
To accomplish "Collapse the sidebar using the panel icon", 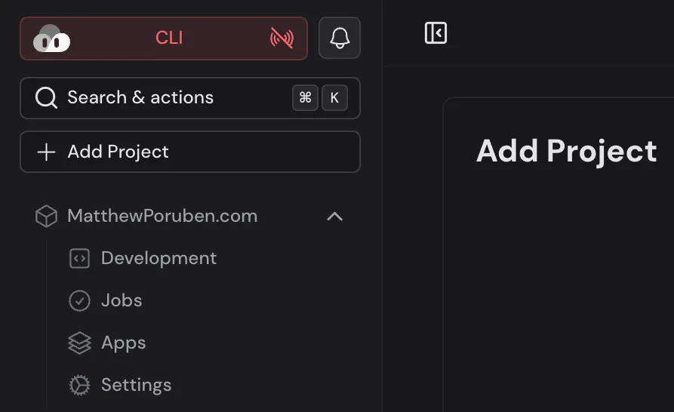I will 435,33.
